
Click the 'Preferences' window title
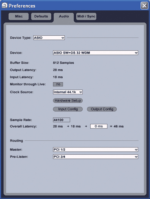tap(22, 6)
